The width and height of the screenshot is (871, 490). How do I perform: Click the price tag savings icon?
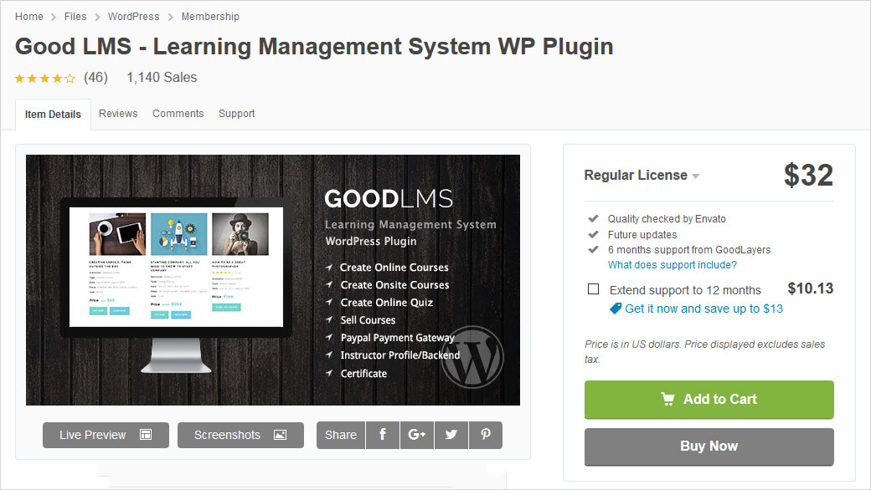click(x=616, y=309)
